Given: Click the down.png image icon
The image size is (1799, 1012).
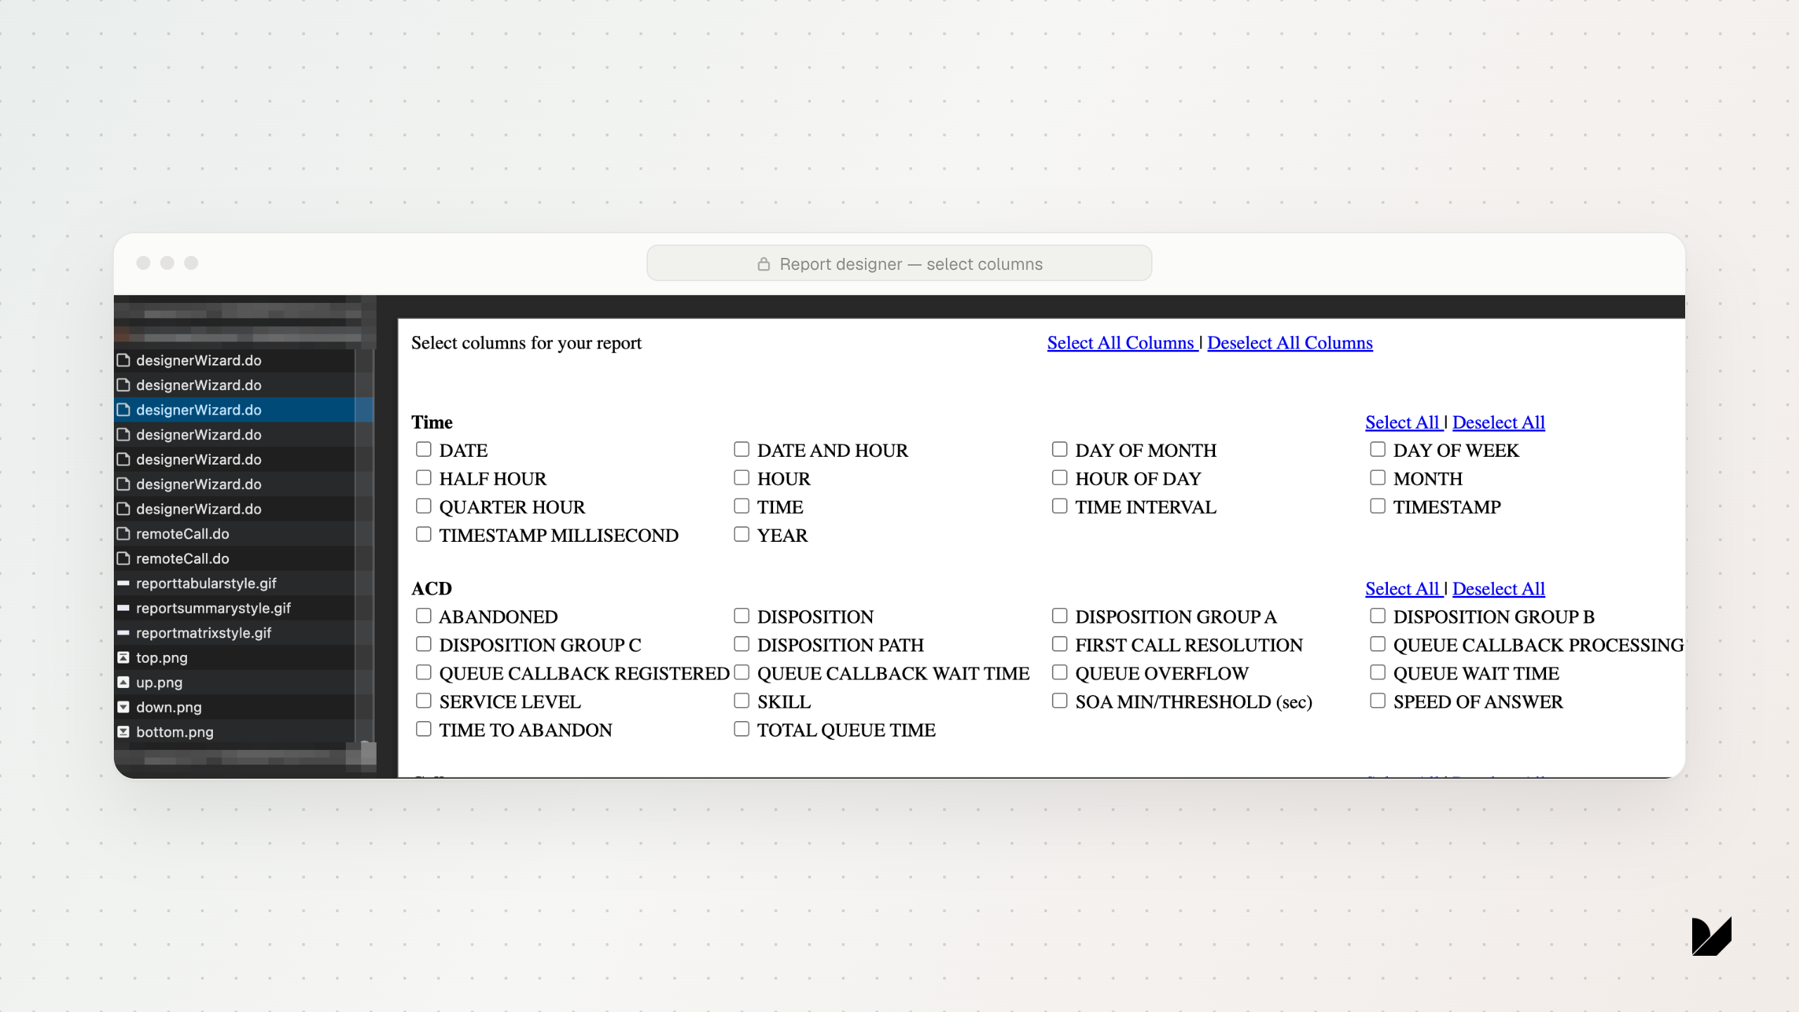Looking at the screenshot, I should [x=124, y=707].
